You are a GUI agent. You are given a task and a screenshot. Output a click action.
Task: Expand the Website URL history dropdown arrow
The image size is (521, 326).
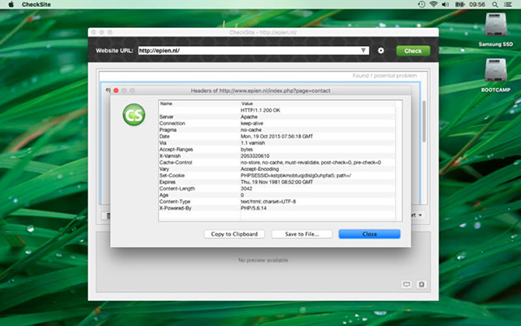(x=363, y=50)
